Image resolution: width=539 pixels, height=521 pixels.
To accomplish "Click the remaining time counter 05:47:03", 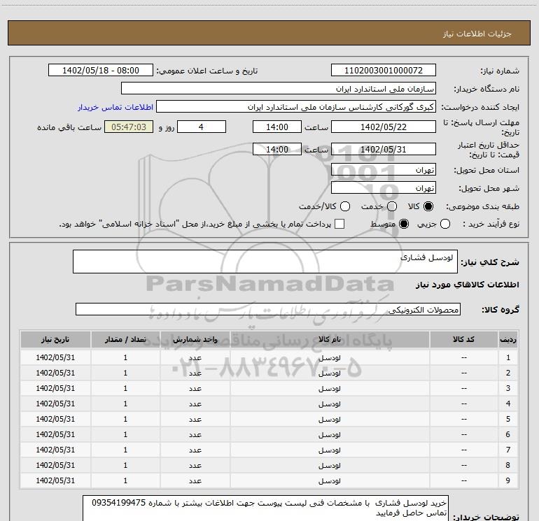I will 129,127.
